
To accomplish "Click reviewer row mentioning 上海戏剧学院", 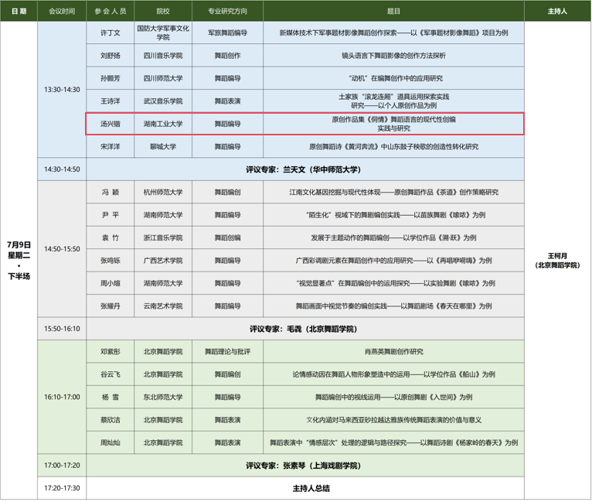I will pos(305,466).
